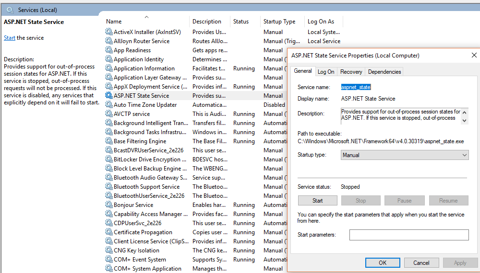Click the BcastDVRUserService_2e226 gear icon
The image size is (480, 273).
pos(108,150)
